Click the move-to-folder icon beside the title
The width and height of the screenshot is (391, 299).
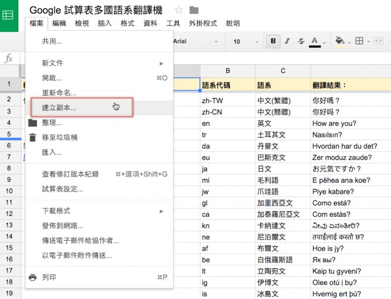coord(194,10)
